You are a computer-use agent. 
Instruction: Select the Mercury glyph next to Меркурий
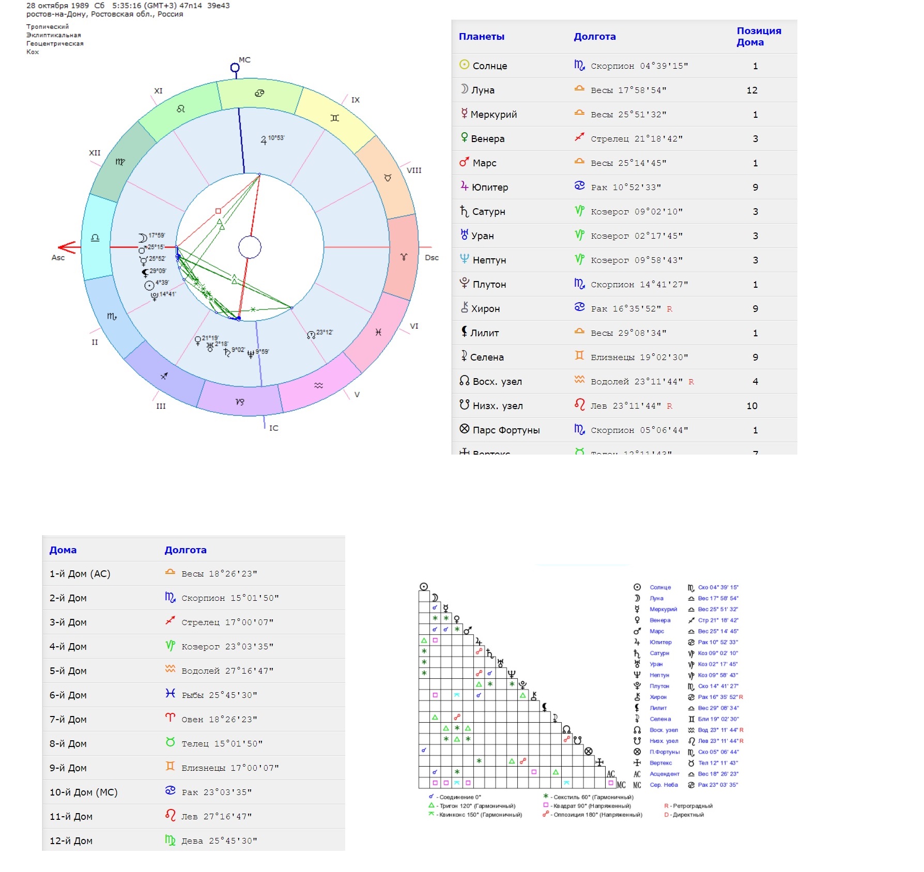point(464,114)
